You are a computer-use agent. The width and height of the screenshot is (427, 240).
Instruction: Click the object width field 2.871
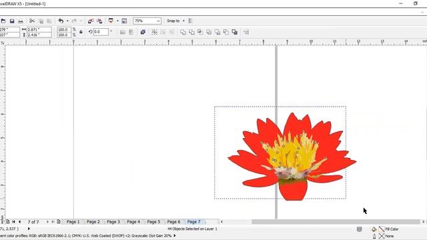tap(39, 29)
